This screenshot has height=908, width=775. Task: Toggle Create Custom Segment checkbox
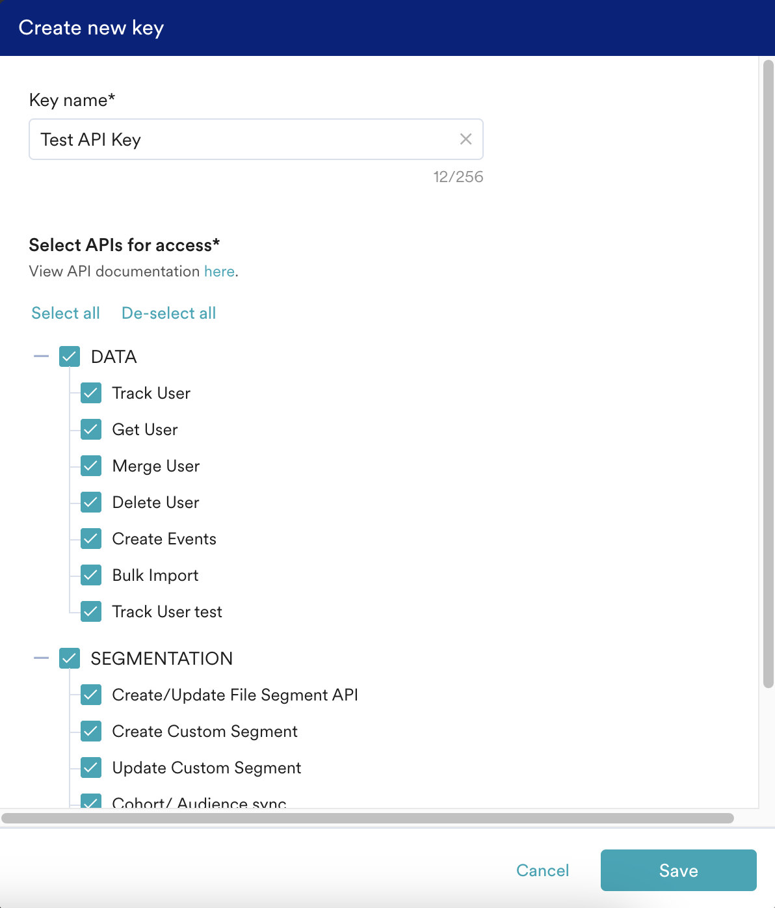click(91, 731)
